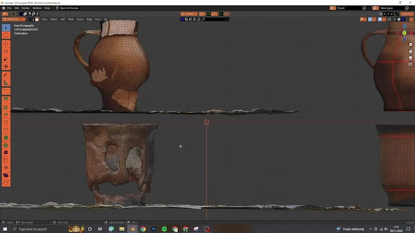
Task: Click the top blue Z axis gizmo ball
Action: (x=405, y=26)
